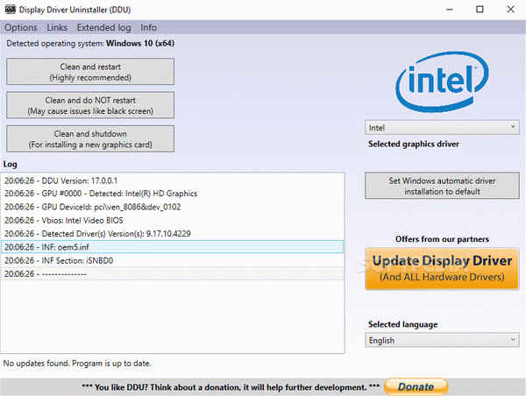Open the Info menu

[x=149, y=27]
